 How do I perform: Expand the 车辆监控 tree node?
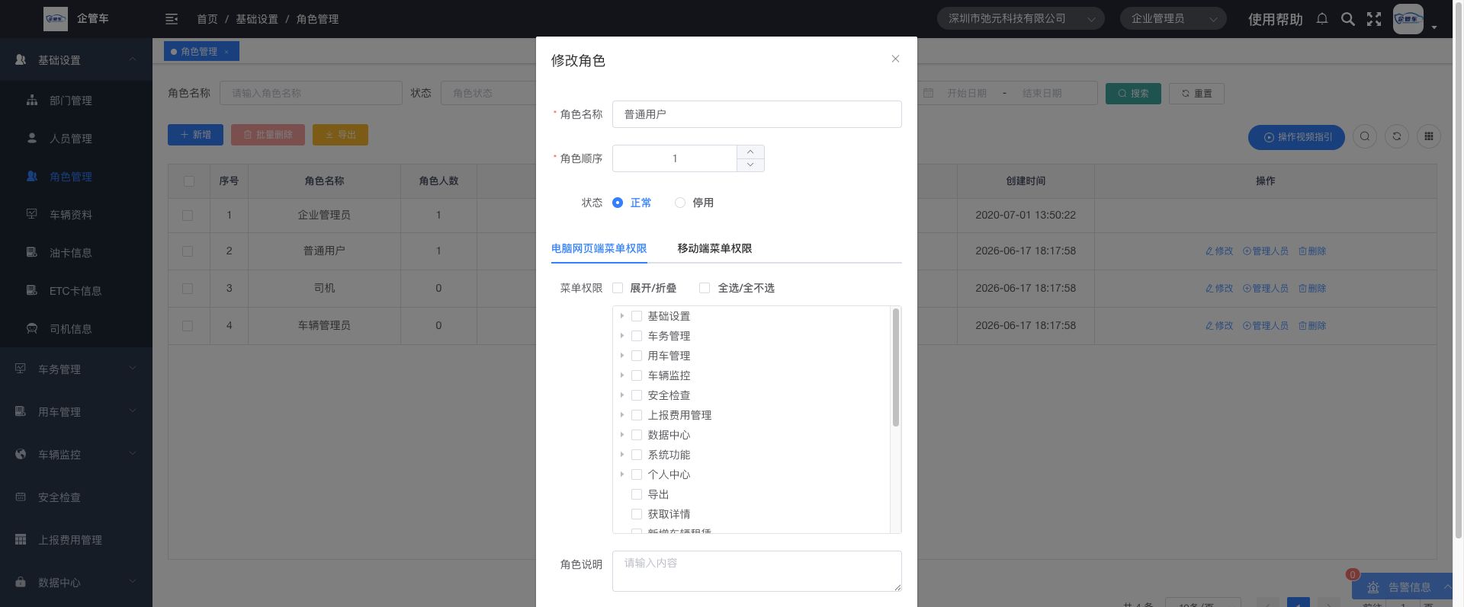pyautogui.click(x=622, y=375)
